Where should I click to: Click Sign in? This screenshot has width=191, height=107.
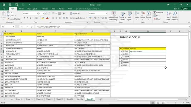pos(176,9)
